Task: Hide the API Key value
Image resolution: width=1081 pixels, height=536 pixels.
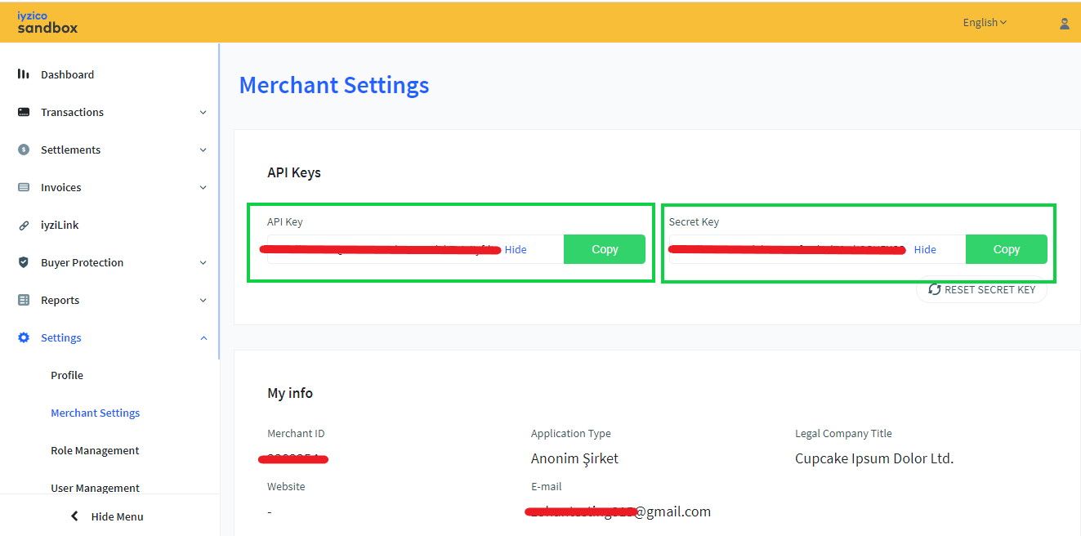Action: pyautogui.click(x=515, y=249)
